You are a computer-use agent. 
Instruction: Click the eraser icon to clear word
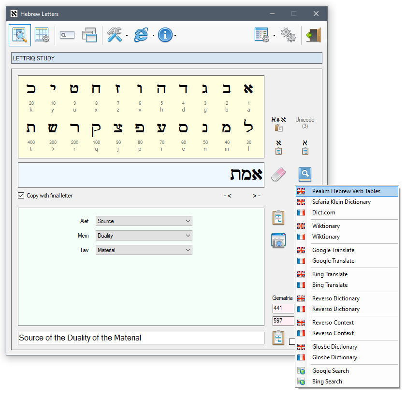pos(278,174)
